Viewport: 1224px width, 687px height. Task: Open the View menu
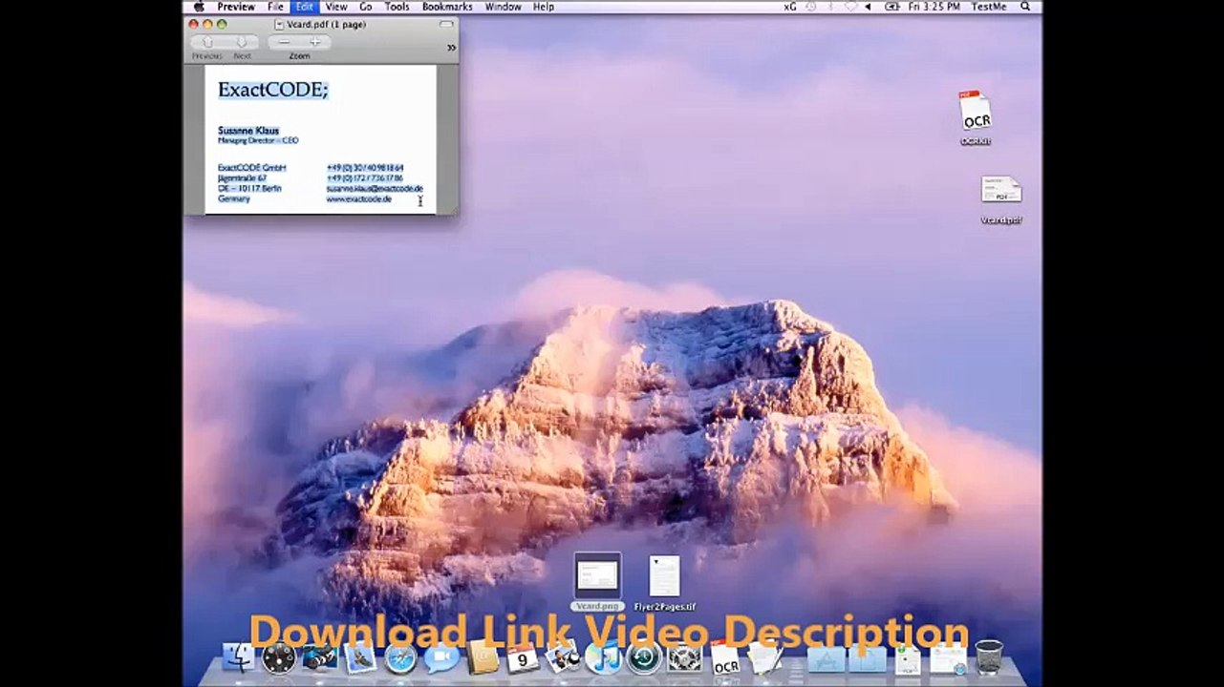click(336, 7)
